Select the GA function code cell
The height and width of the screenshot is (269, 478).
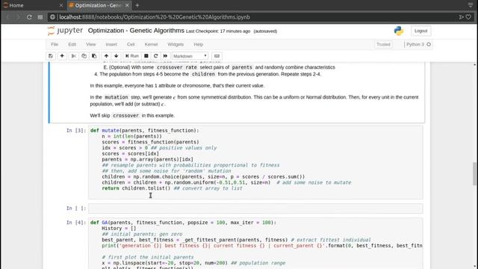(255, 244)
